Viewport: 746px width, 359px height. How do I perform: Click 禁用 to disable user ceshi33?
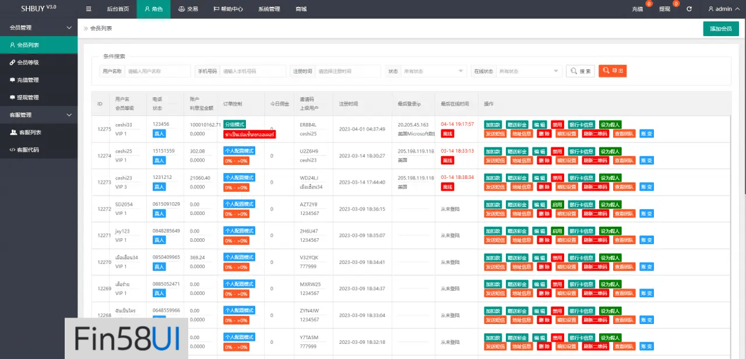tap(557, 125)
